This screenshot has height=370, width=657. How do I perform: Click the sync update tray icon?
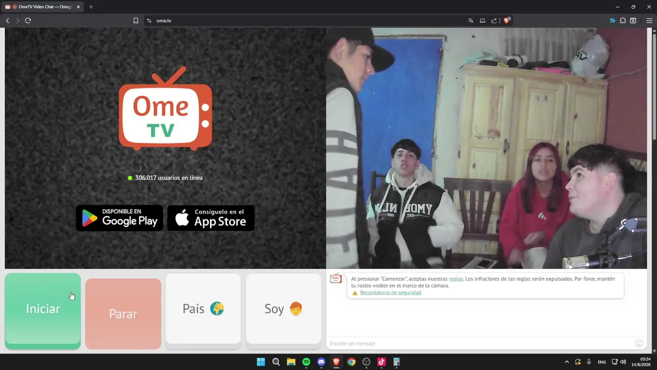(x=577, y=362)
